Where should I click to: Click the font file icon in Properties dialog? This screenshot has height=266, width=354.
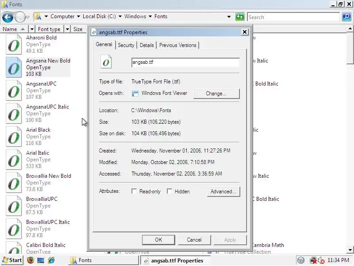point(106,62)
